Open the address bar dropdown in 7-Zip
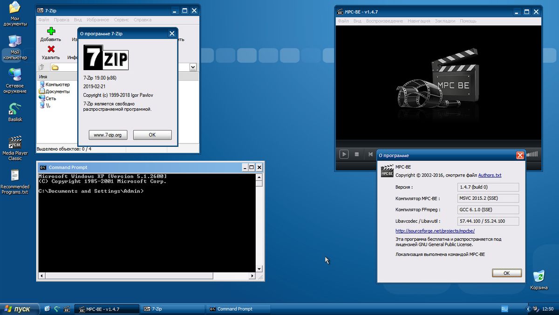 [x=193, y=67]
